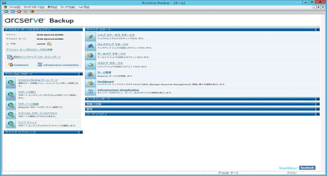
Task: Click the Forward arrow toolbar icon
Action: [13, 11]
